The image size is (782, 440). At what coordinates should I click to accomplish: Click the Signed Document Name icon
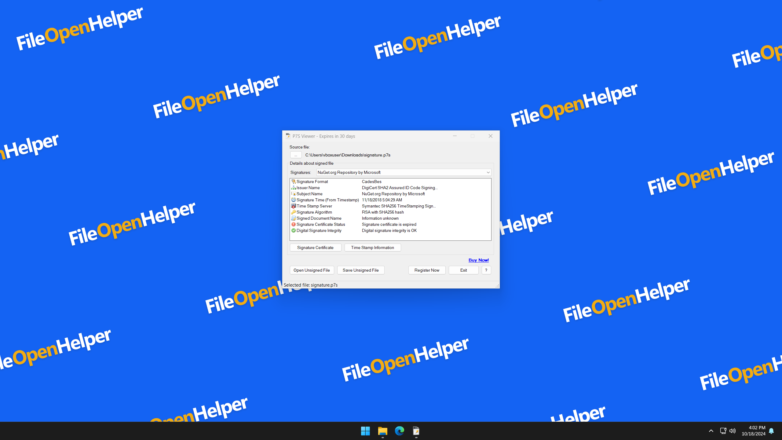[x=293, y=218]
